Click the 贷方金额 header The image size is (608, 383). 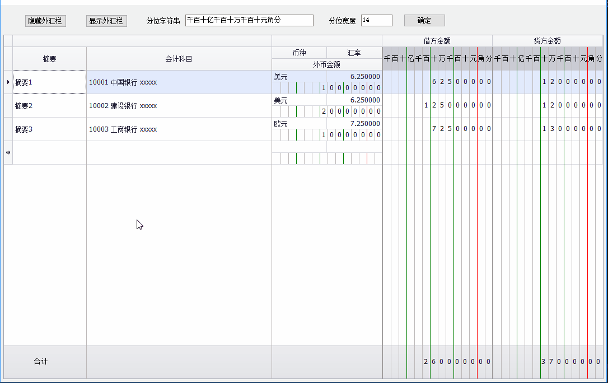(x=547, y=41)
